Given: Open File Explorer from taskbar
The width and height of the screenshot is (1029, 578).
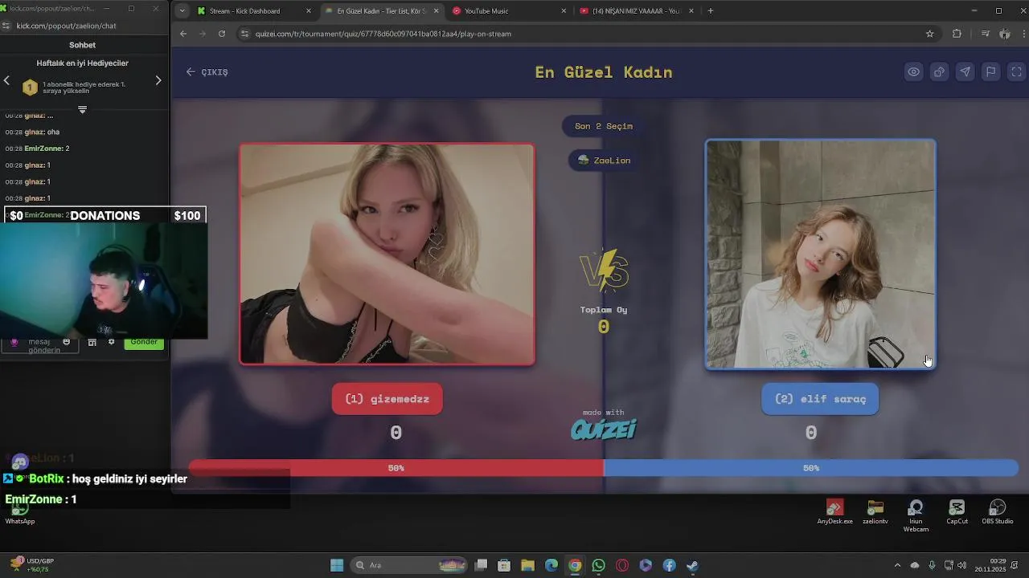Looking at the screenshot, I should click(x=527, y=565).
